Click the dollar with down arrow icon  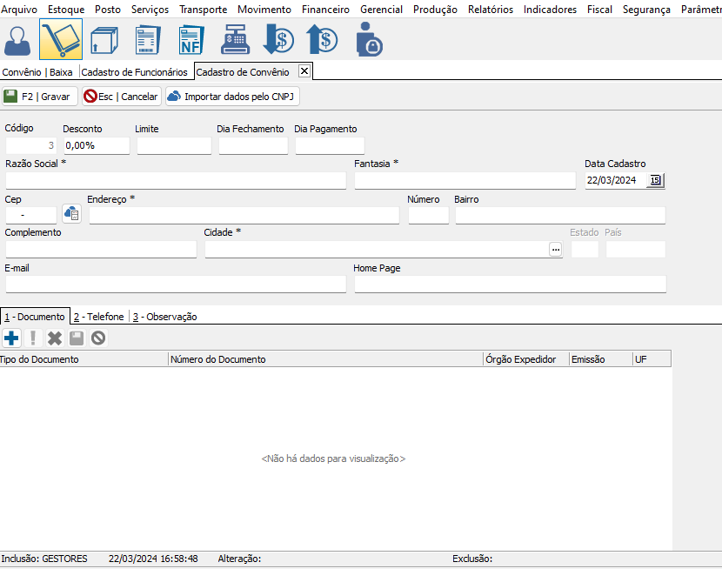tap(278, 40)
